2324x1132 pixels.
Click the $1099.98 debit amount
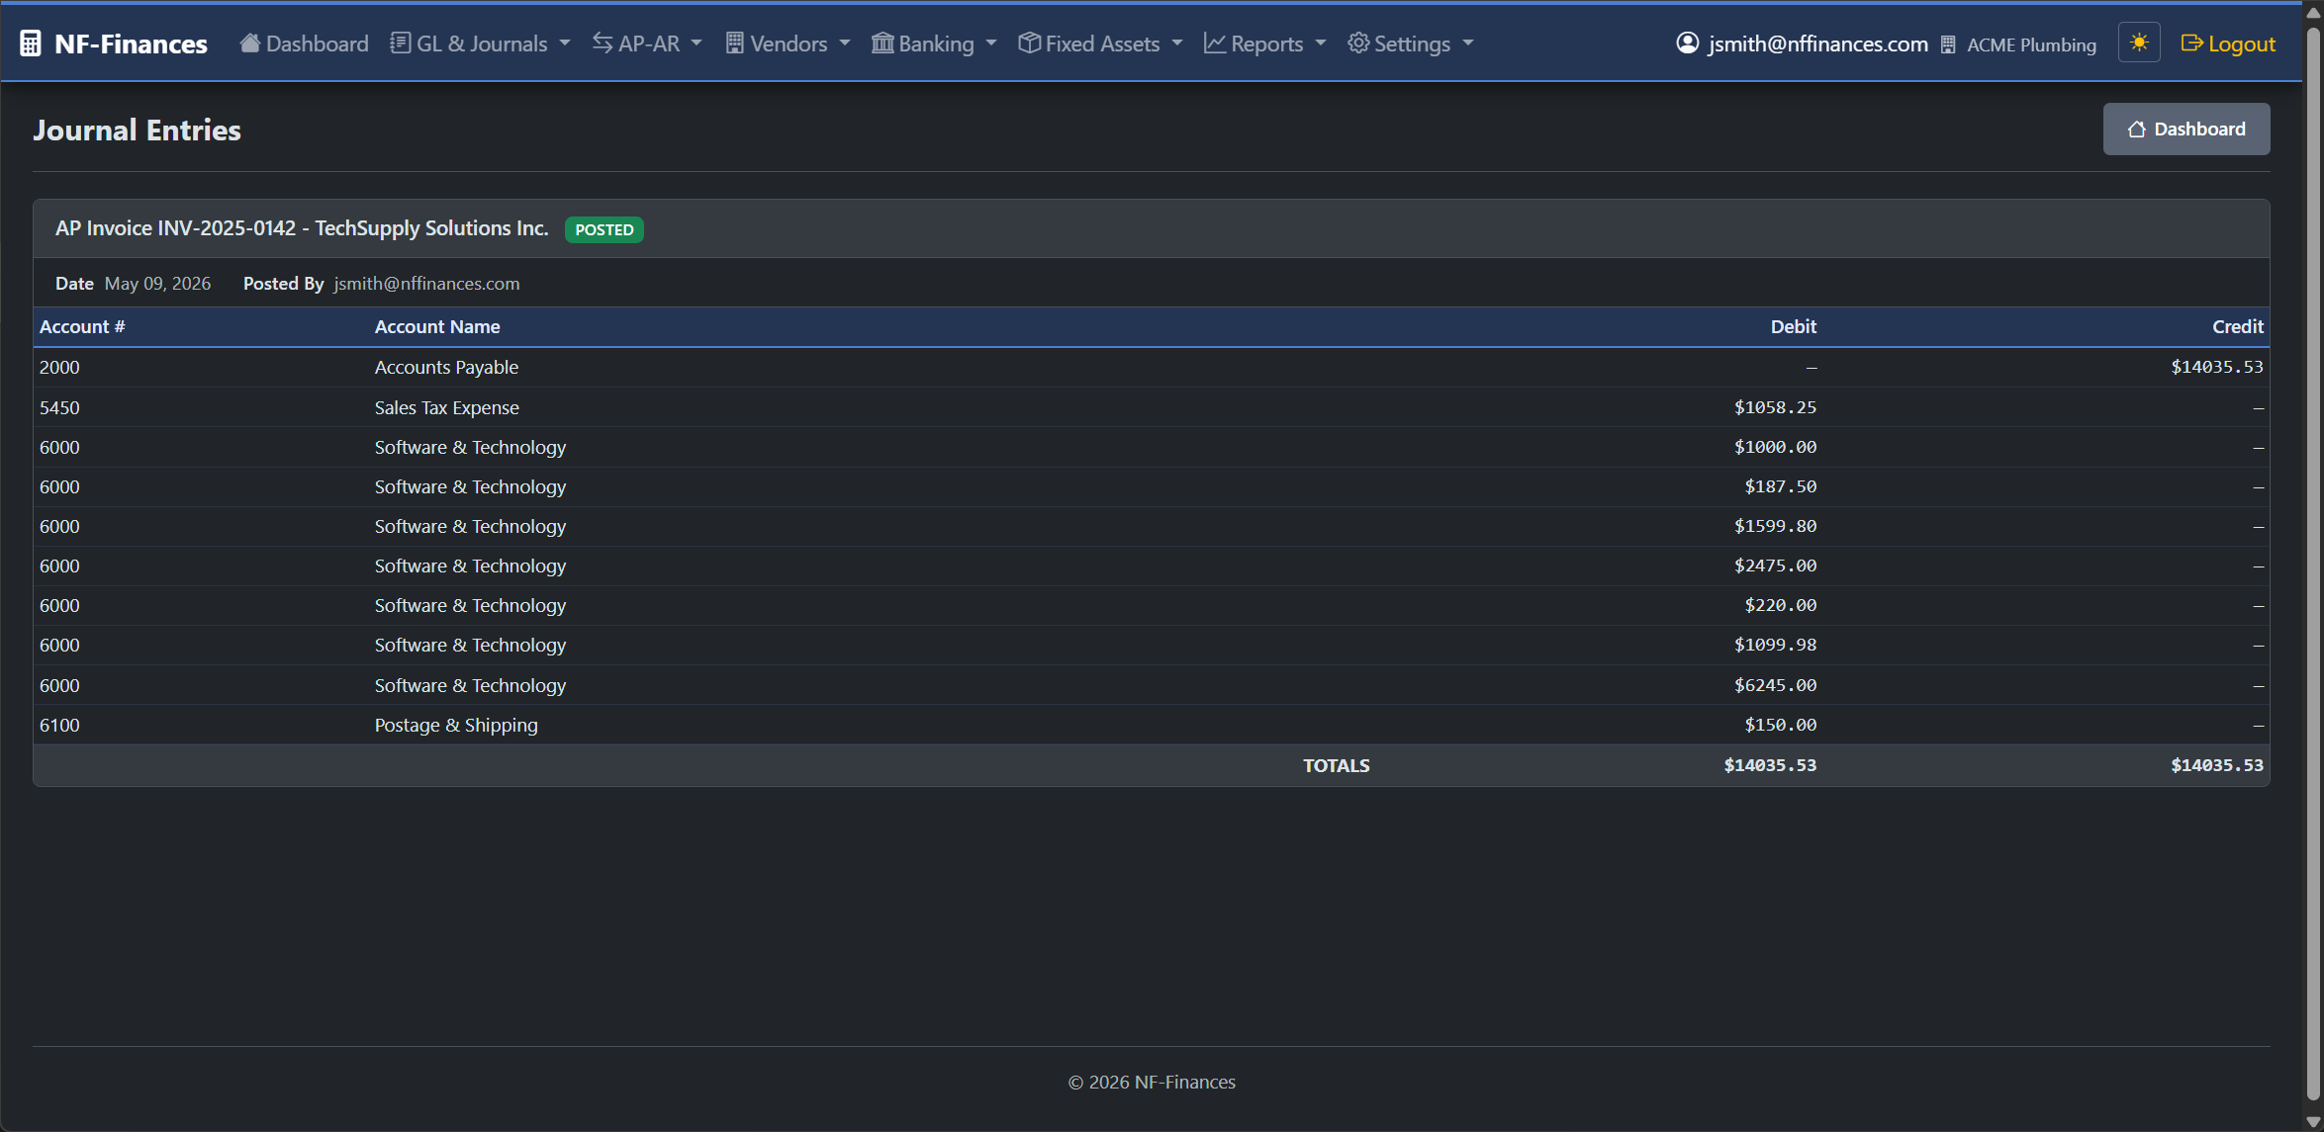(x=1776, y=645)
